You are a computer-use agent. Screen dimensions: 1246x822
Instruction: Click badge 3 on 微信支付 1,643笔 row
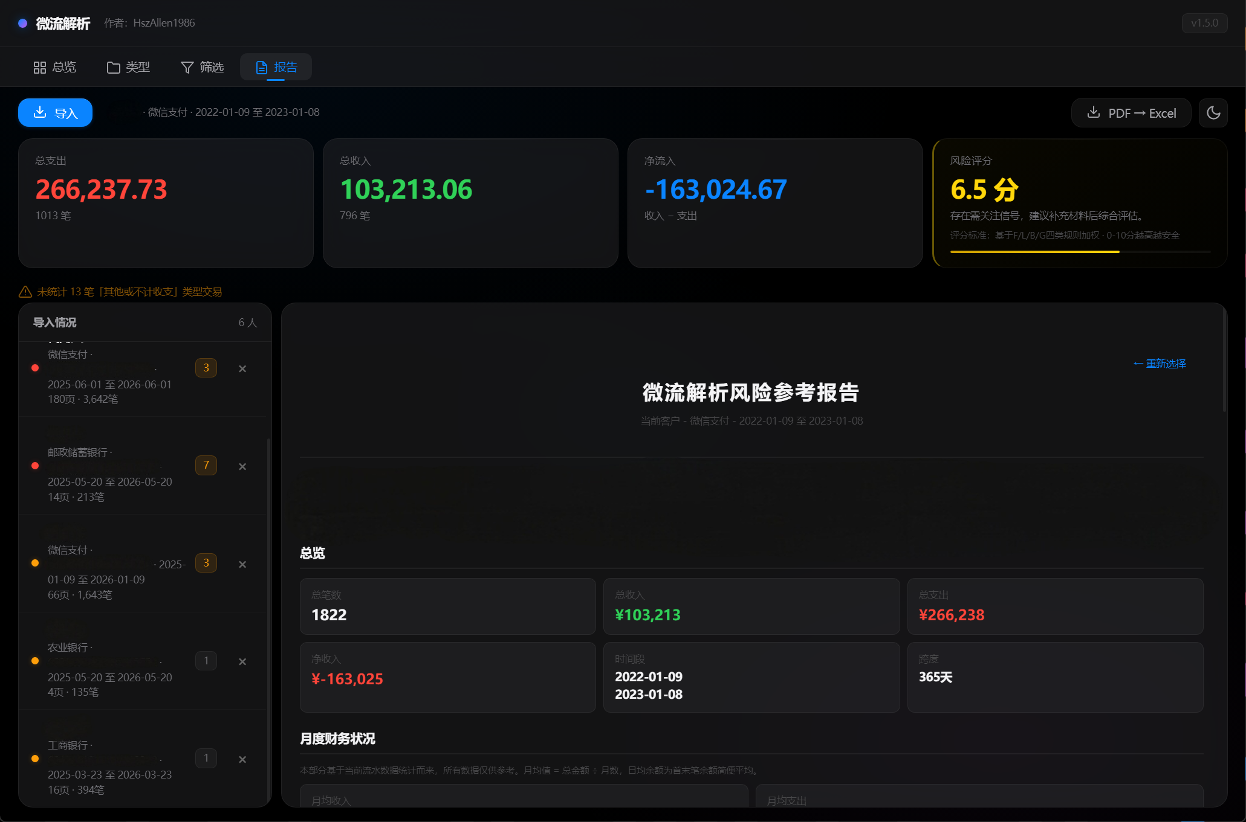point(206,563)
